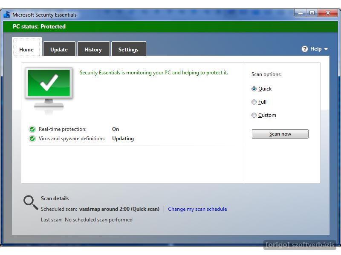Click the Virus and spyware definitions check icon

tap(32, 139)
